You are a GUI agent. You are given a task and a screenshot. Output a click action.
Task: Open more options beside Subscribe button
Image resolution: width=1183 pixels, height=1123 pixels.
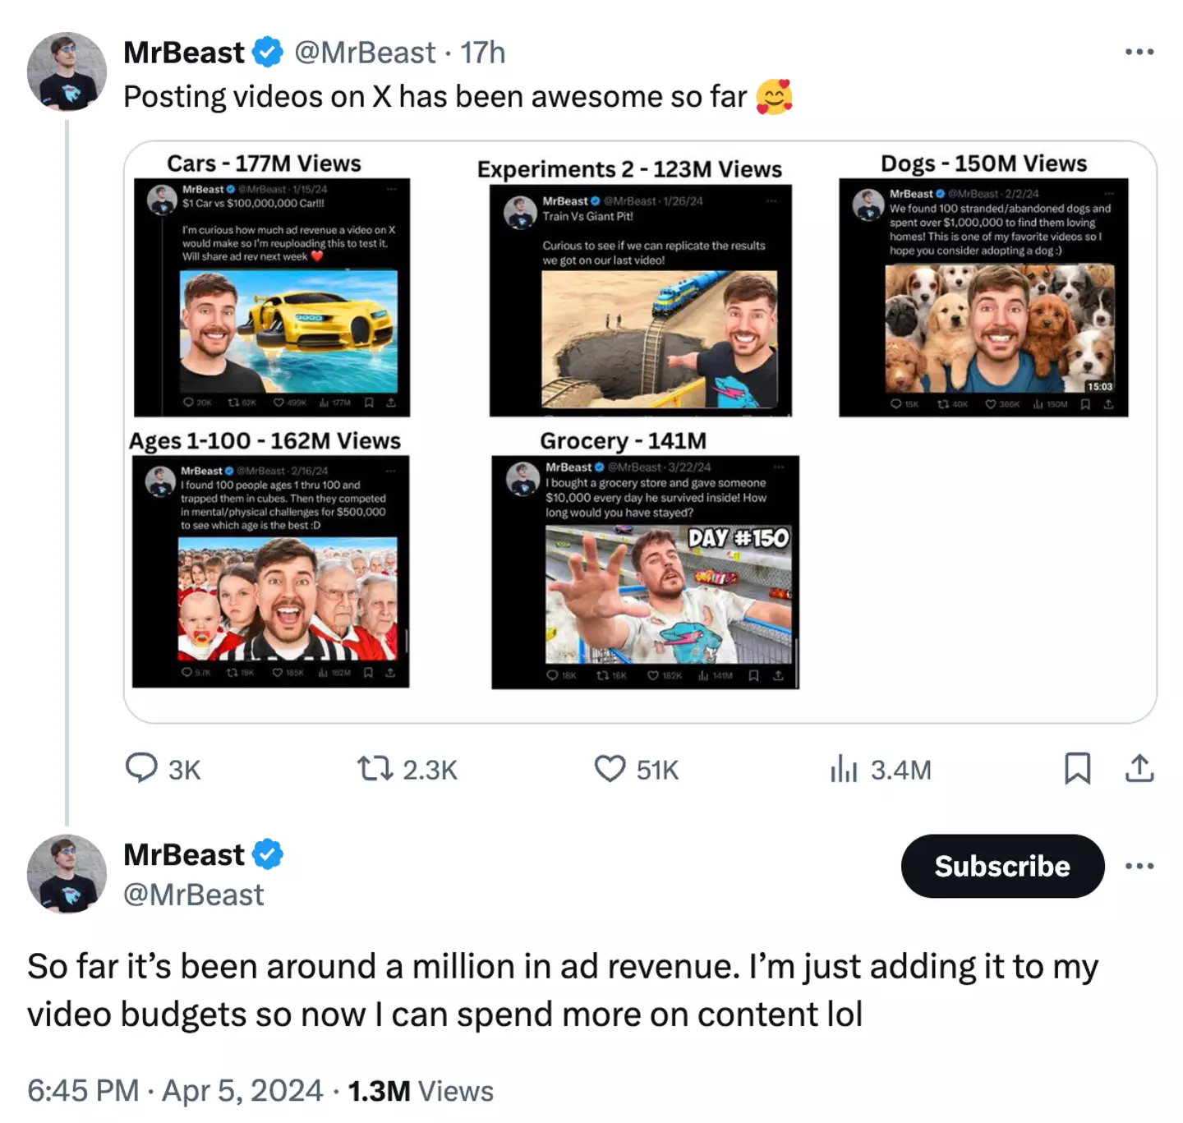[1139, 866]
